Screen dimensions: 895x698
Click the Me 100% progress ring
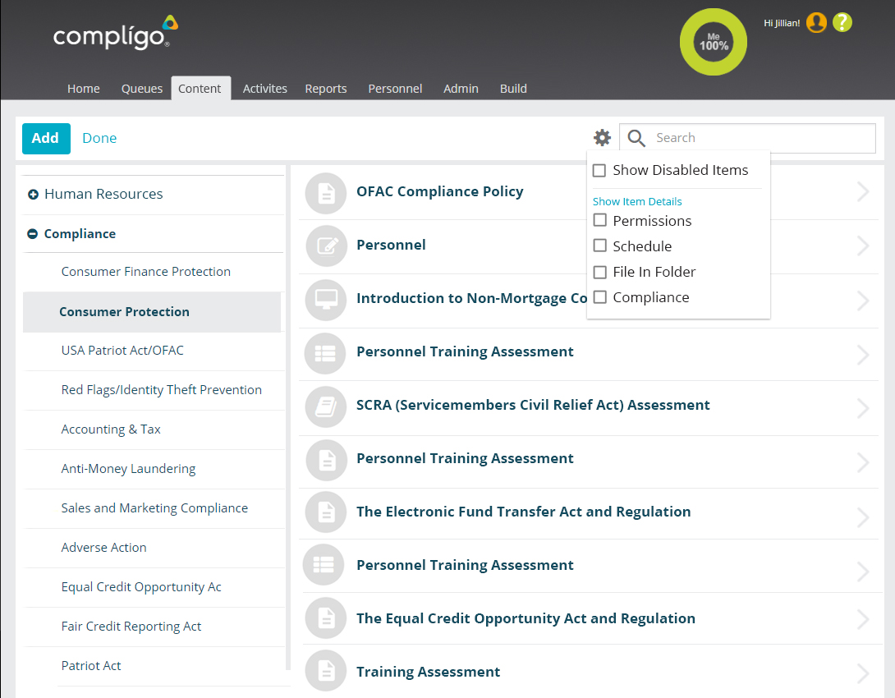point(714,43)
